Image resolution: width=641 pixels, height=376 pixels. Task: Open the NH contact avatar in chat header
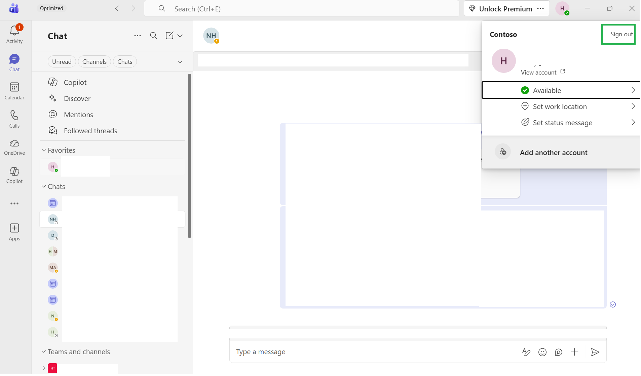click(x=211, y=36)
